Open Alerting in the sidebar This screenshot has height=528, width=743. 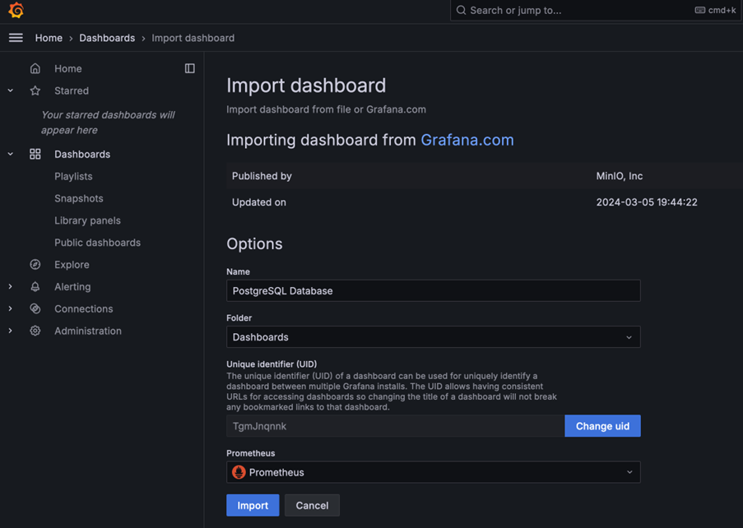pyautogui.click(x=72, y=286)
